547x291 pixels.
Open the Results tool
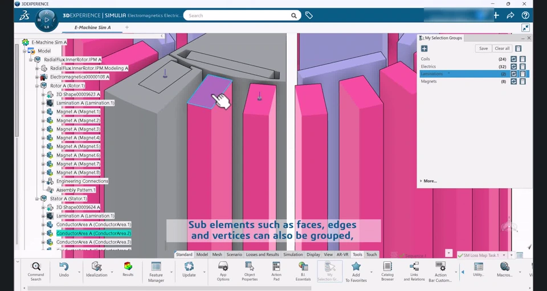(x=128, y=269)
